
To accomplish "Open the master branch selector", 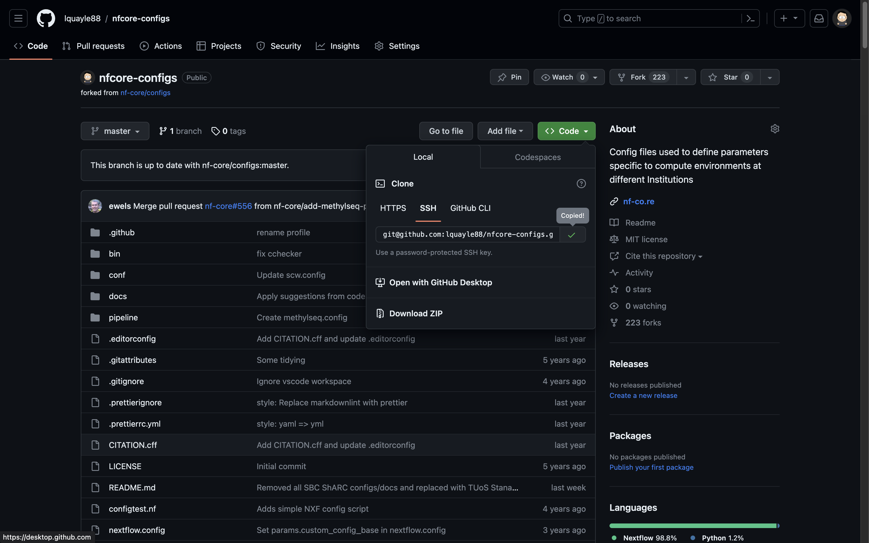I will (x=115, y=131).
